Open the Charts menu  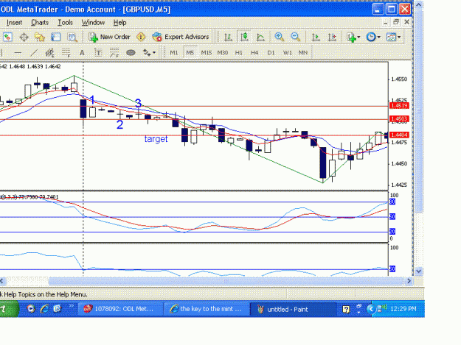coord(40,23)
